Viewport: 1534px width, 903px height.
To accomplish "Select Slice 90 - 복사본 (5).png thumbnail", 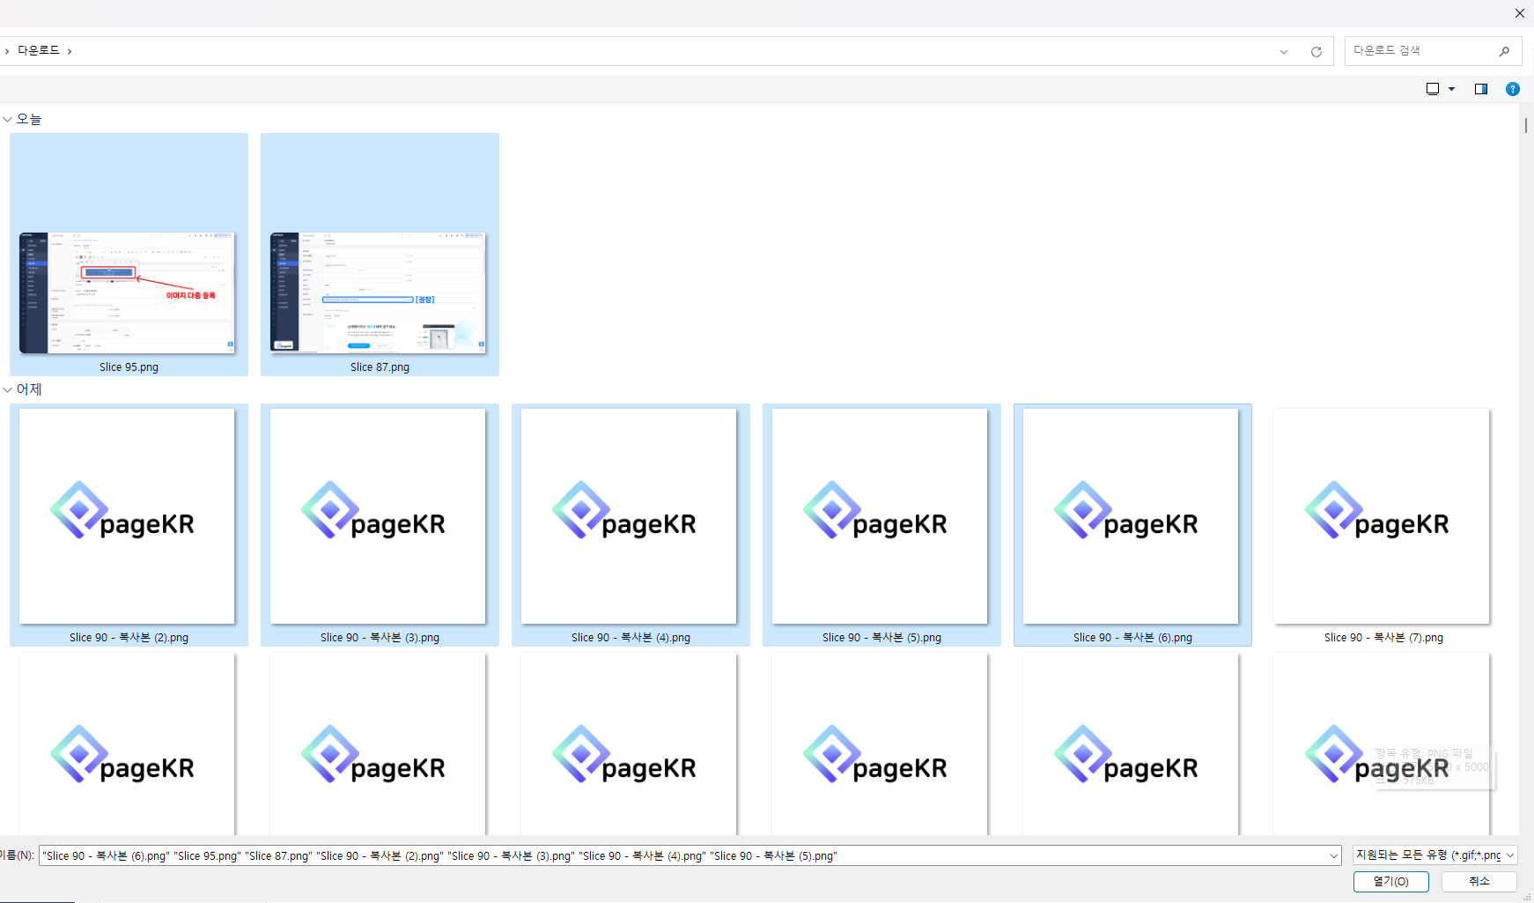I will [881, 516].
